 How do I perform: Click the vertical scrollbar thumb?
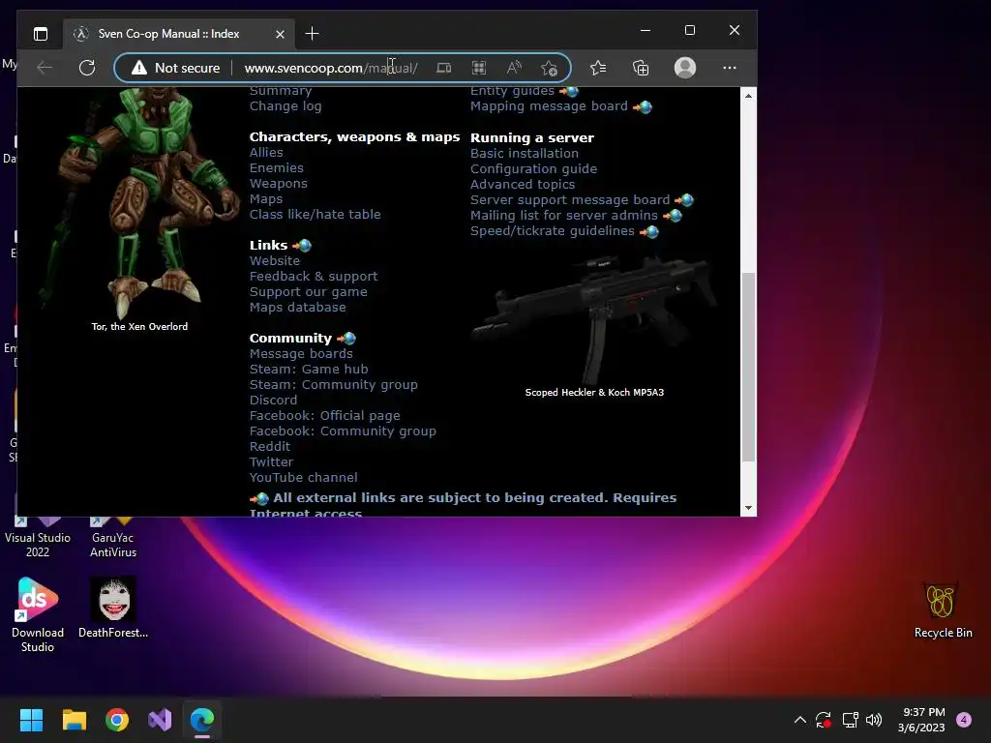point(748,367)
